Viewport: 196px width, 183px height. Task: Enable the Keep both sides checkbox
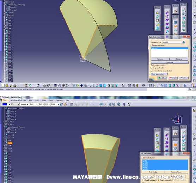[151, 68]
